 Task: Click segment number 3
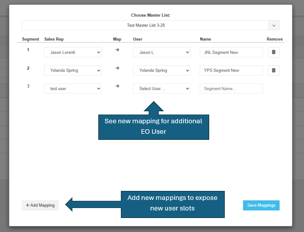coord(28,86)
